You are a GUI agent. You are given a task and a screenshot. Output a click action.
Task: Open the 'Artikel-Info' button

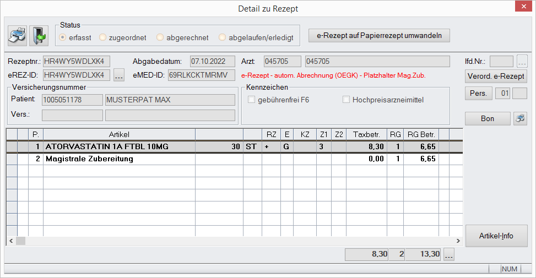[x=496, y=236]
